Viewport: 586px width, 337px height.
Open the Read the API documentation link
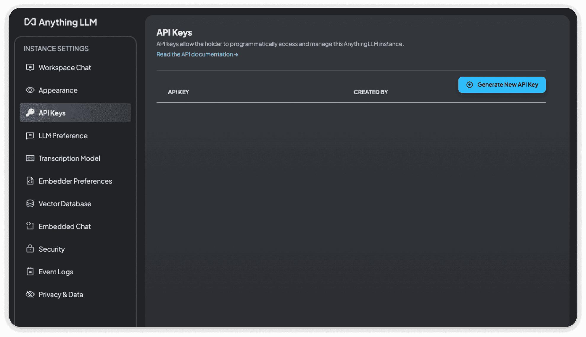point(197,54)
